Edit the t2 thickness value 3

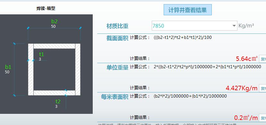point(56,107)
